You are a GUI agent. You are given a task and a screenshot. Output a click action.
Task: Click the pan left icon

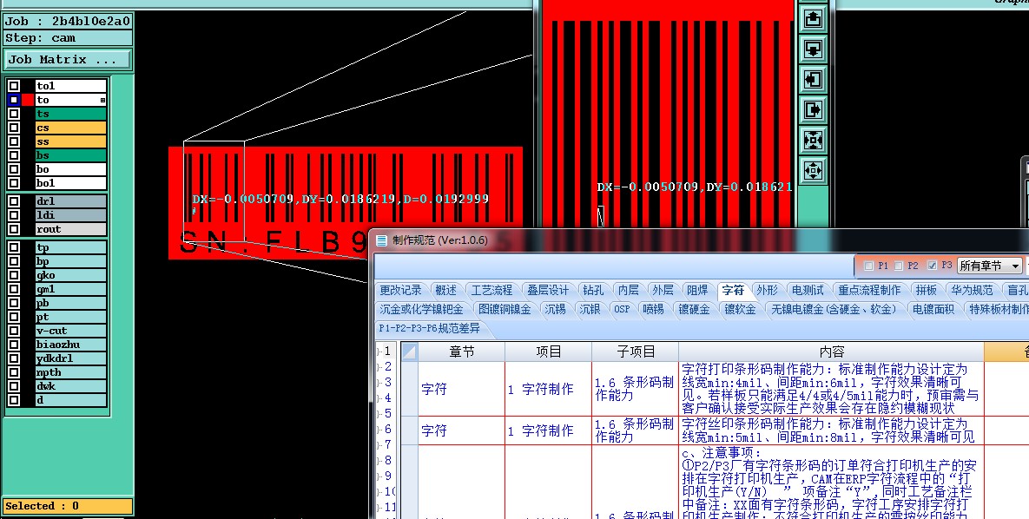tap(814, 79)
